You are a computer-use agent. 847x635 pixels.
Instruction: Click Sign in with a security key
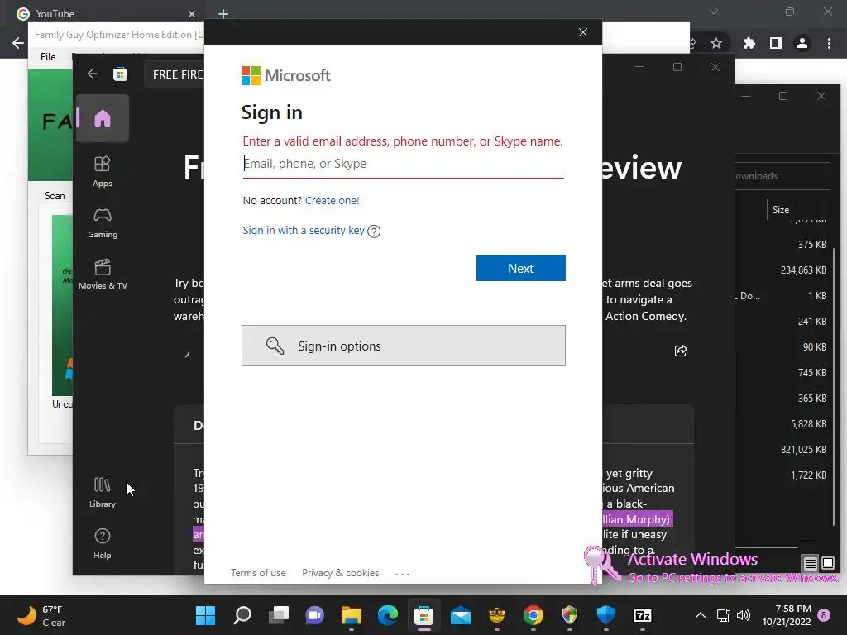[x=304, y=230]
